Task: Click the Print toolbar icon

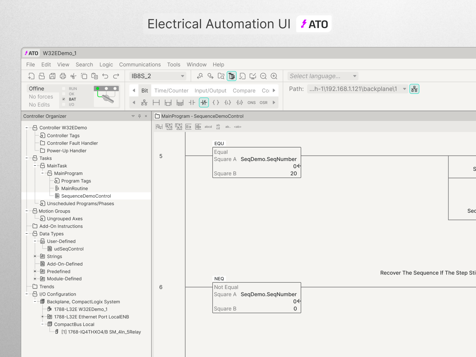Action: [x=63, y=76]
